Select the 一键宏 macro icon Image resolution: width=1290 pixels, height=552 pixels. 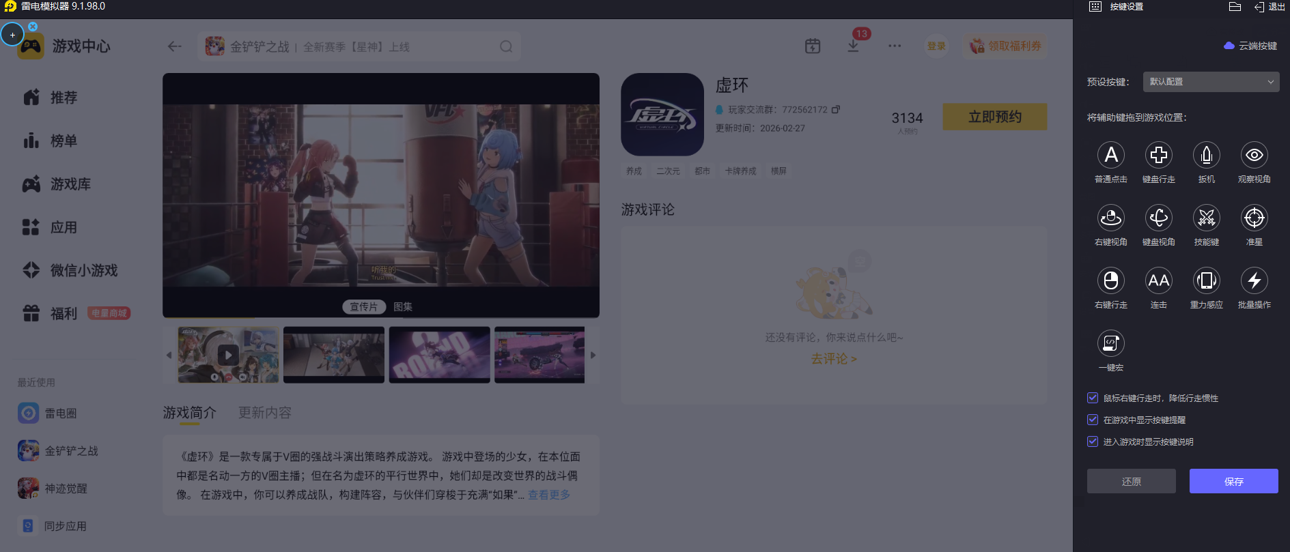pyautogui.click(x=1111, y=343)
